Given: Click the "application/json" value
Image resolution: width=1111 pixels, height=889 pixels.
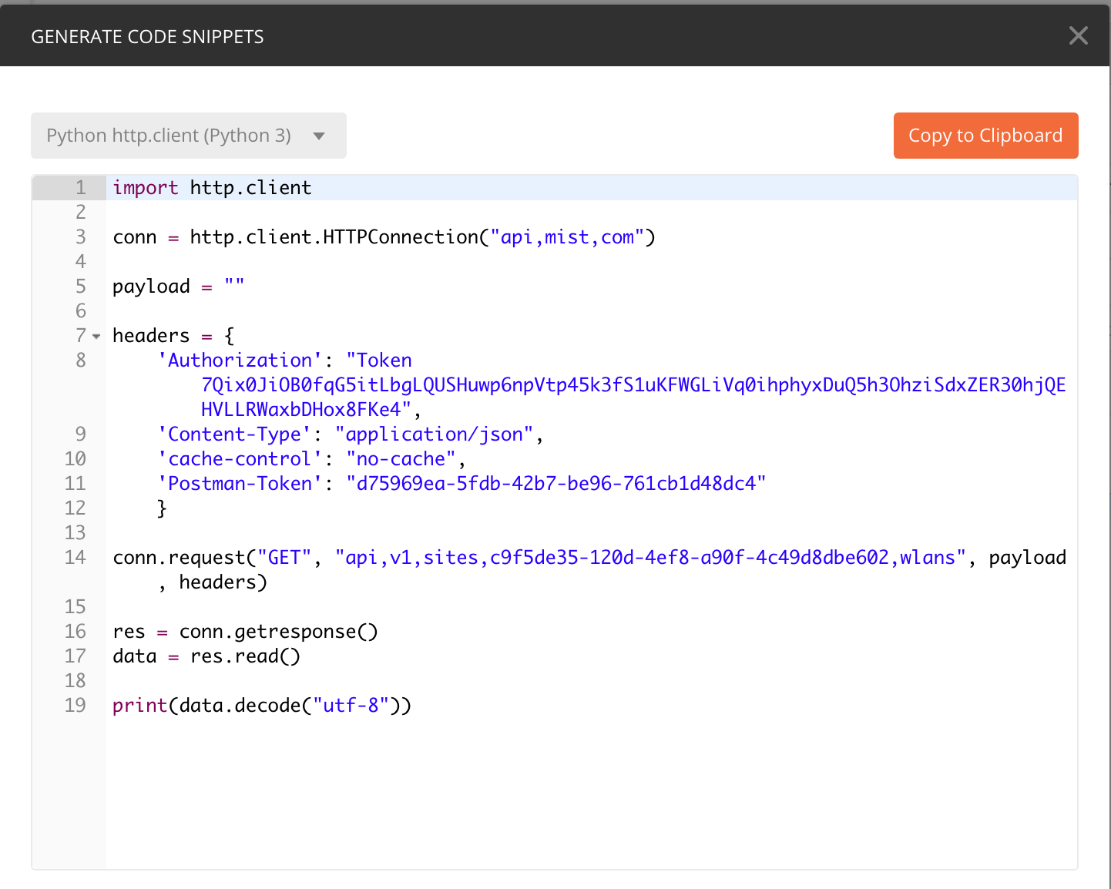Looking at the screenshot, I should tap(434, 434).
